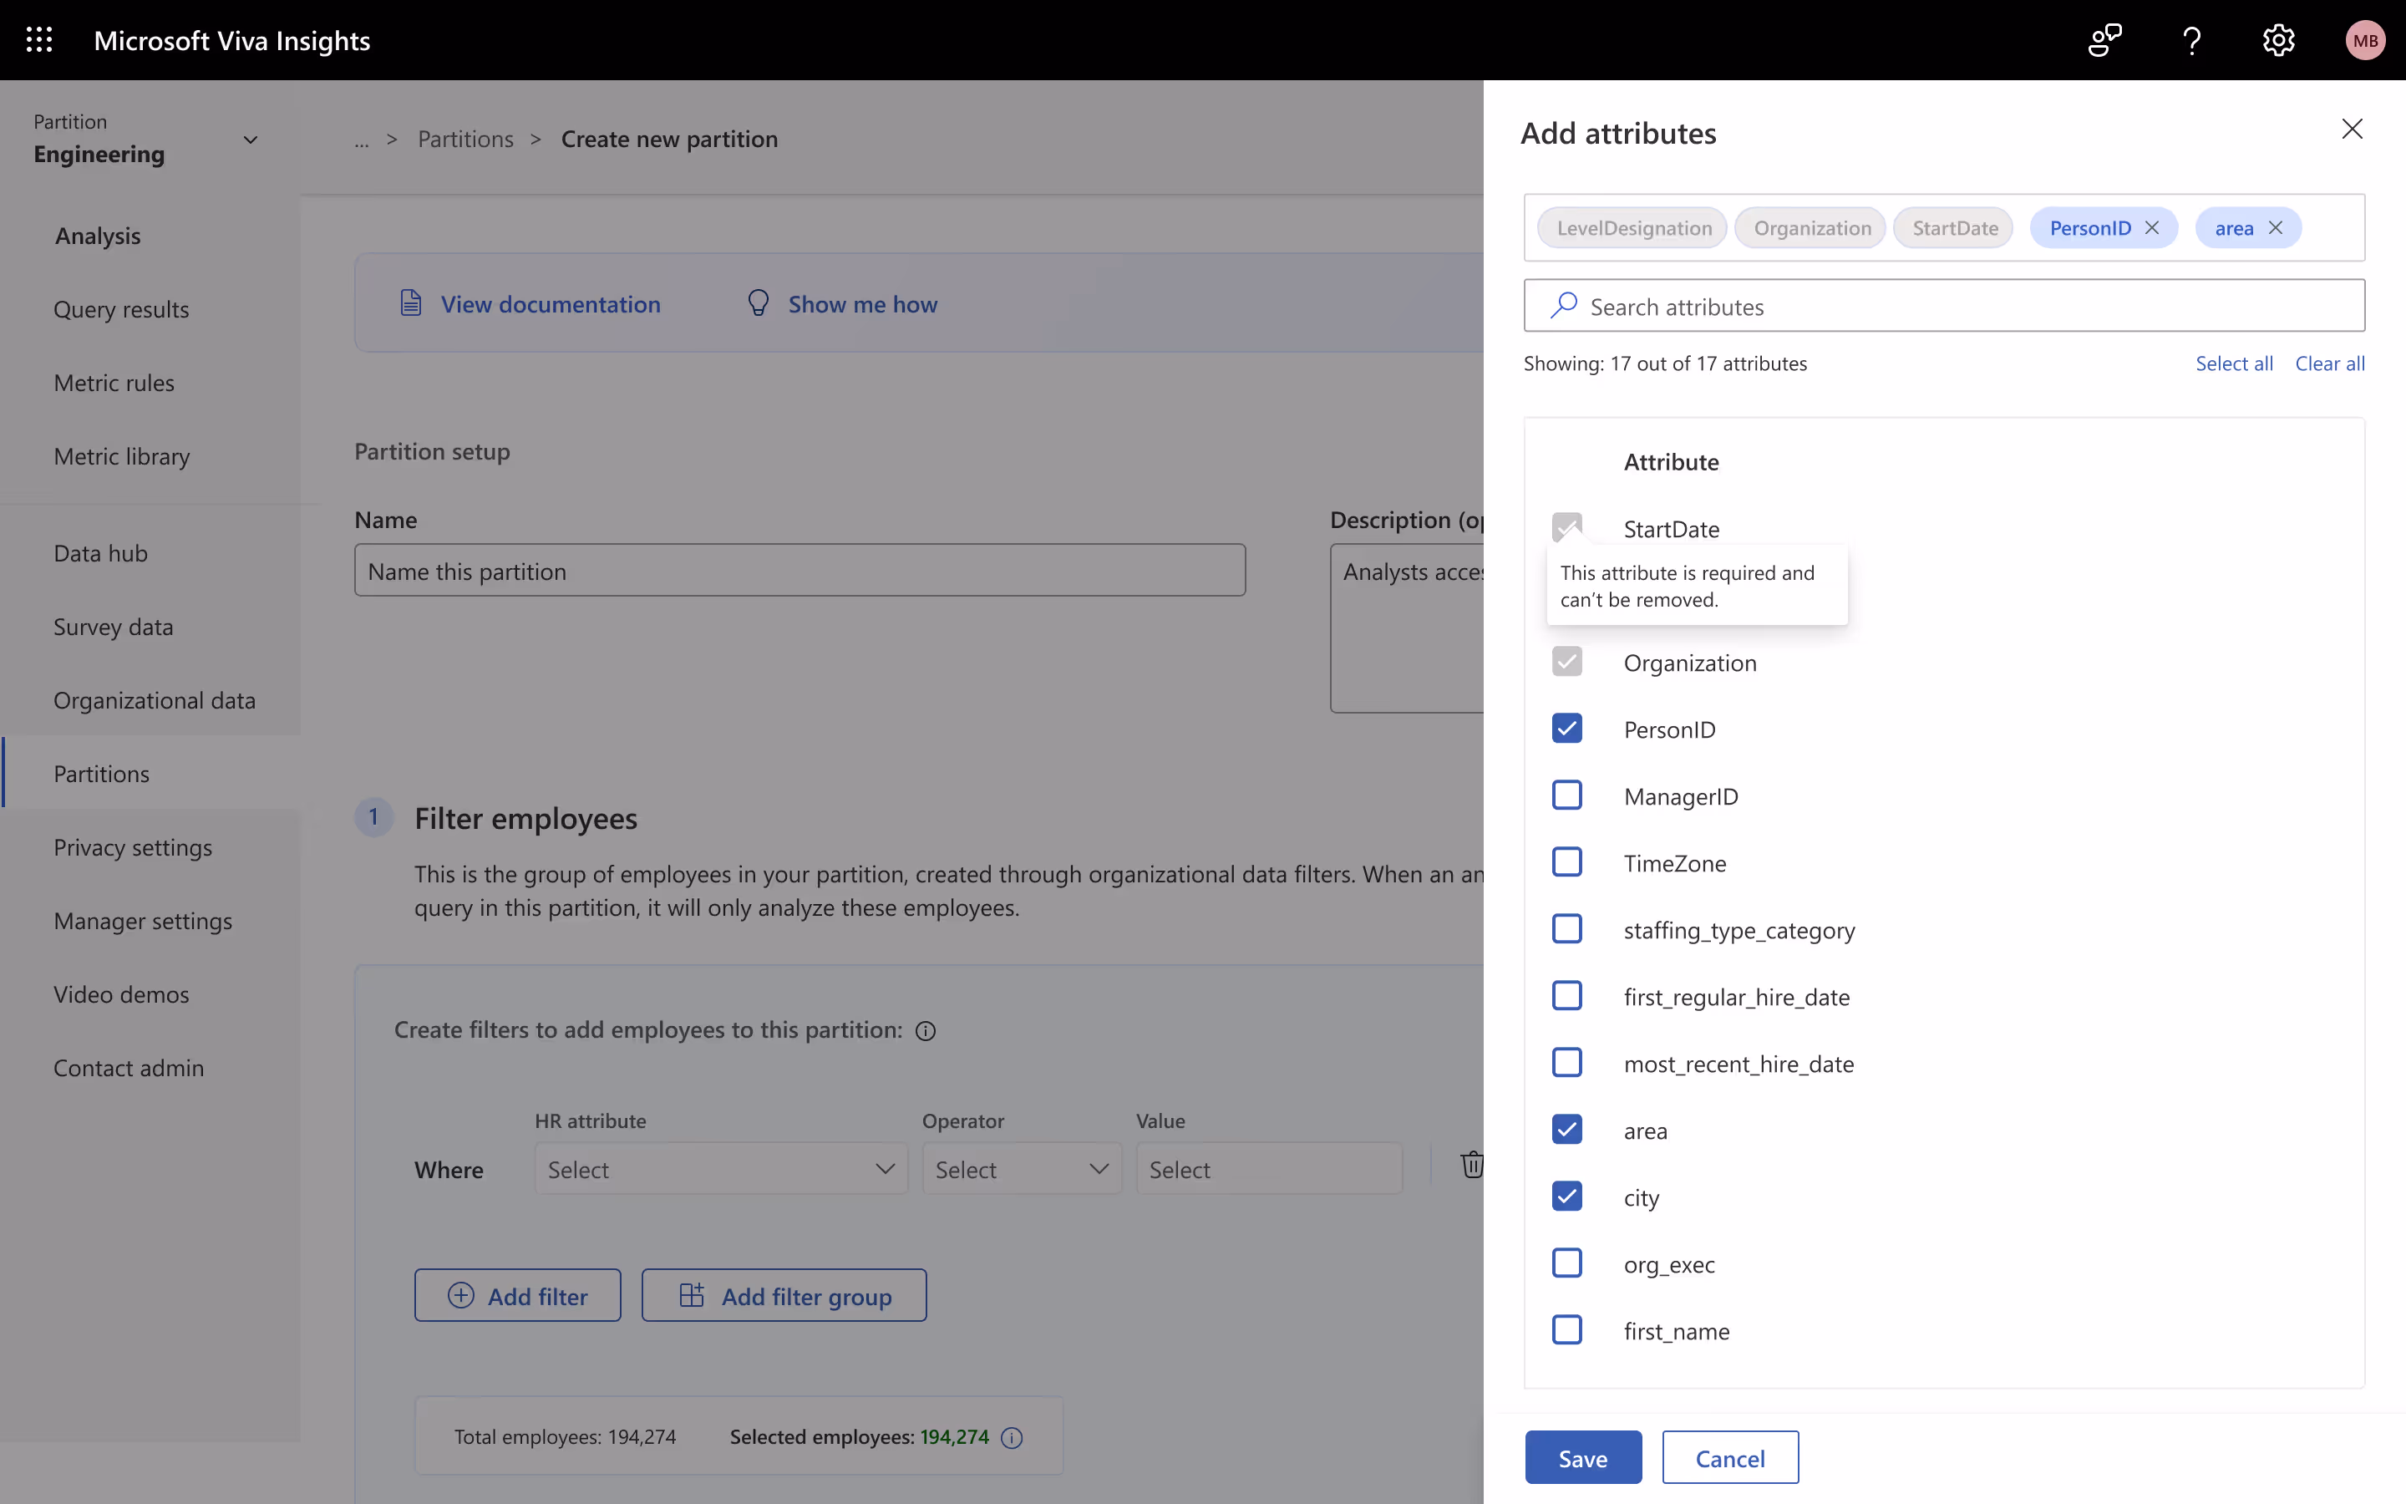Clear all selected attributes

(2329, 363)
